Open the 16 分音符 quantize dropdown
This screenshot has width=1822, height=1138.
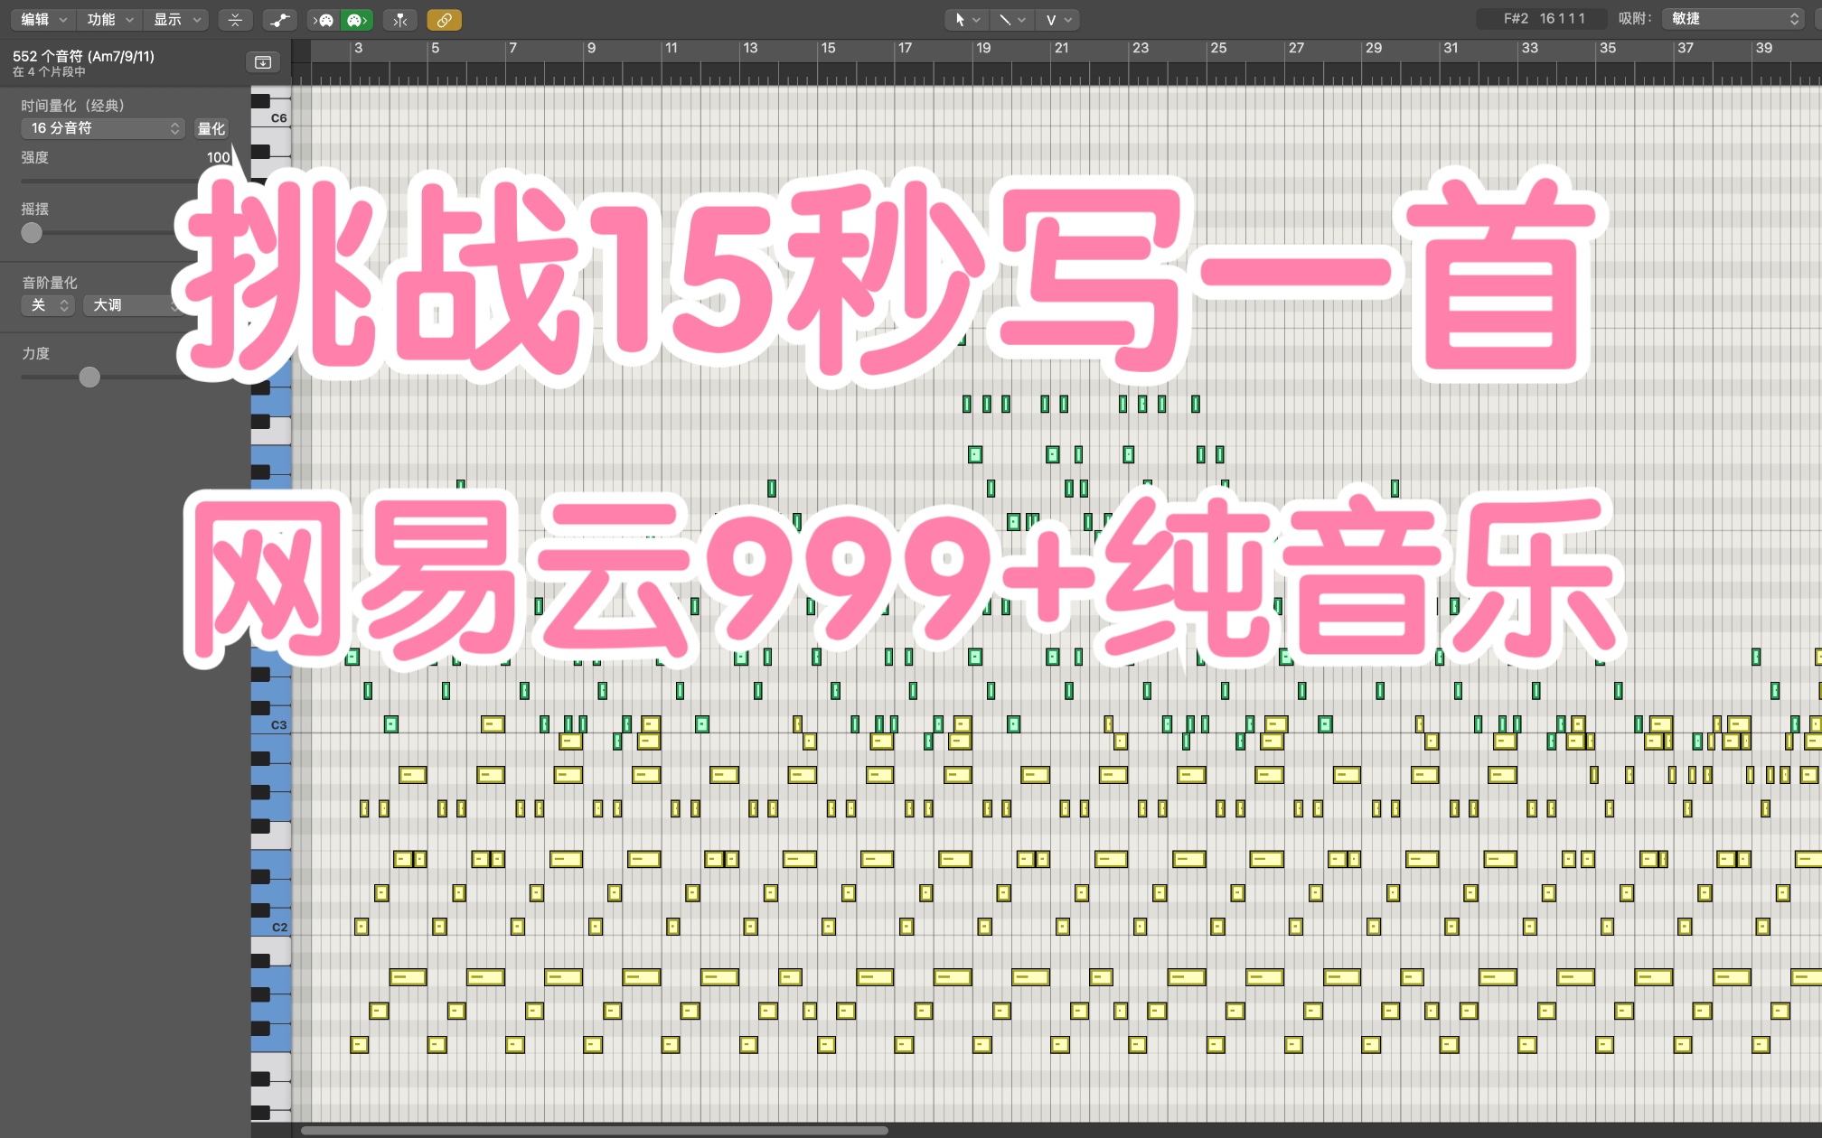click(102, 128)
